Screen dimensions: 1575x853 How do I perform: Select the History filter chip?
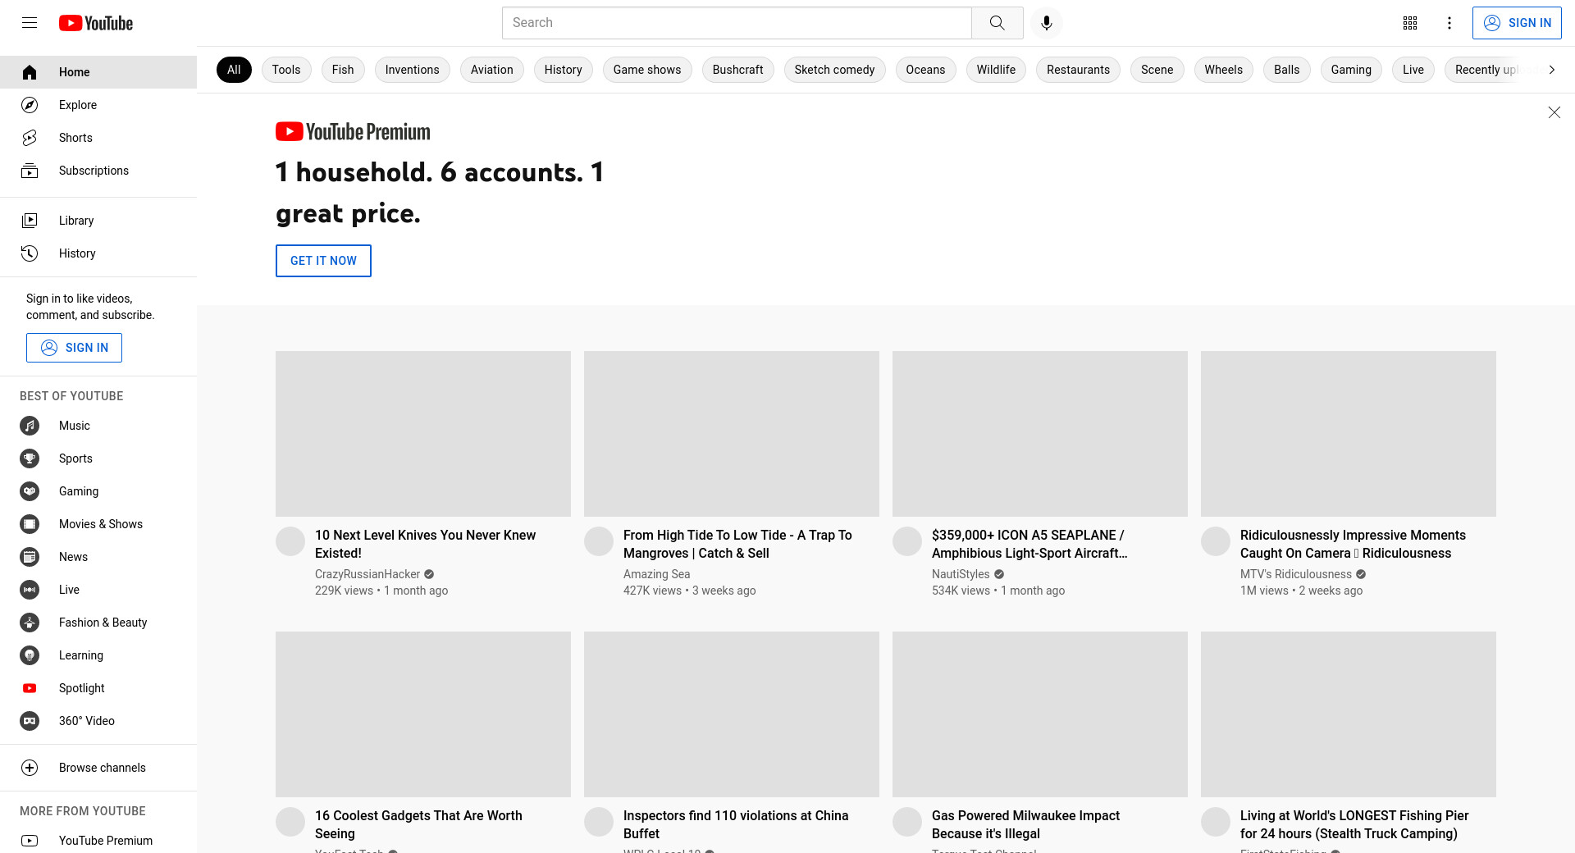pos(564,70)
